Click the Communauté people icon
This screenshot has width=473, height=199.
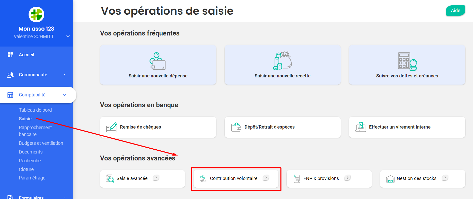[10, 75]
